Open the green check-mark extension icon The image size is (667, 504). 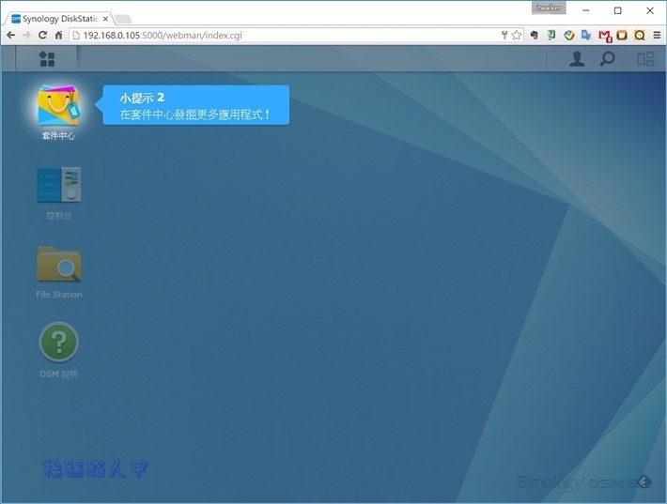[x=568, y=36]
